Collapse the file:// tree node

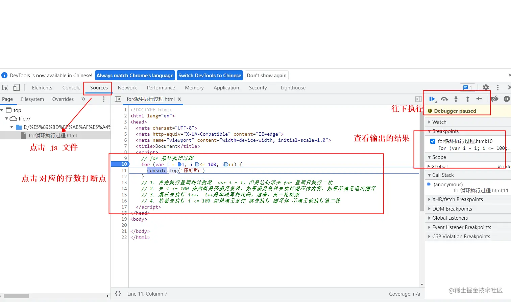coord(7,118)
